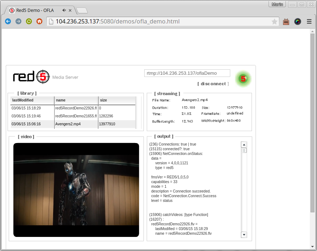The width and height of the screenshot is (317, 251).
Task: Select the red5RecordDemo22926 library row
Action: tap(73, 108)
